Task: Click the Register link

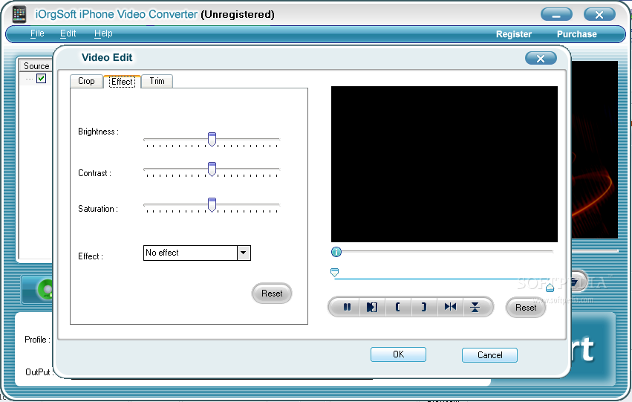Action: click(x=513, y=34)
